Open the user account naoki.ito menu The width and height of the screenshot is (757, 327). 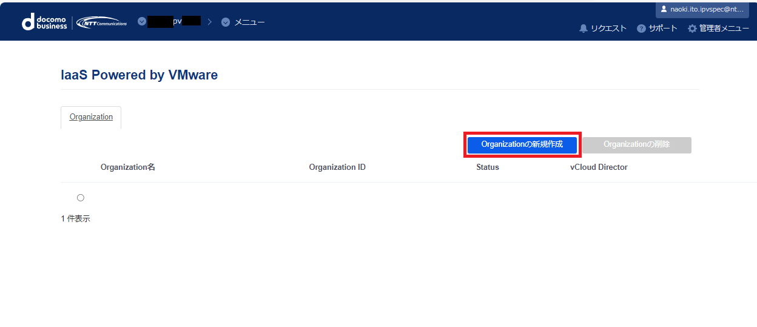click(x=702, y=10)
